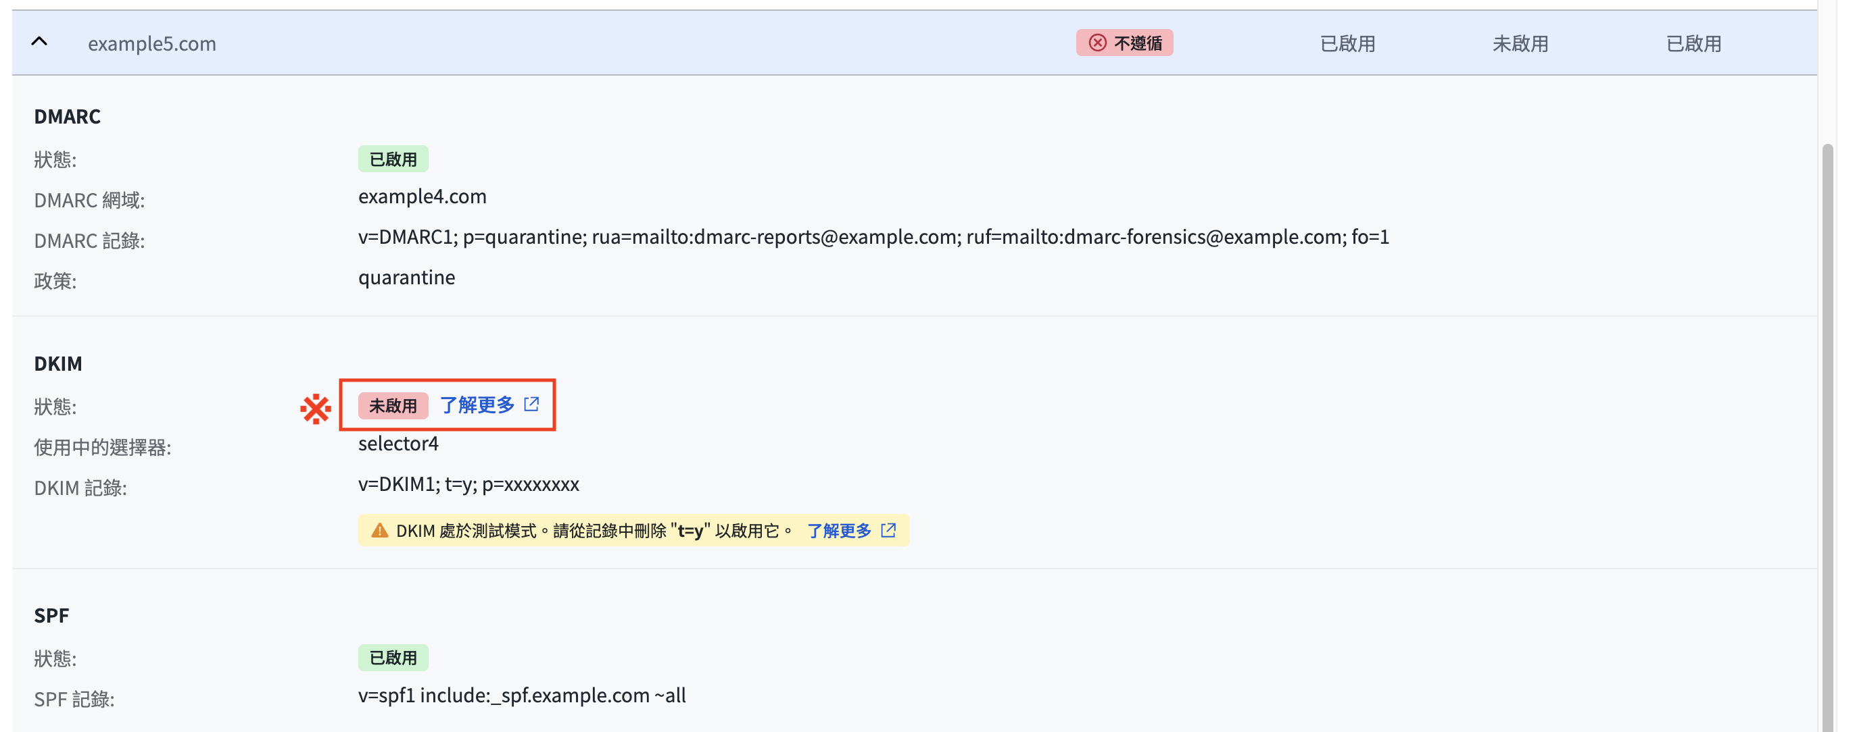
Task: Click the DKIM 處於測試模式 warning message
Action: pyautogui.click(x=595, y=531)
